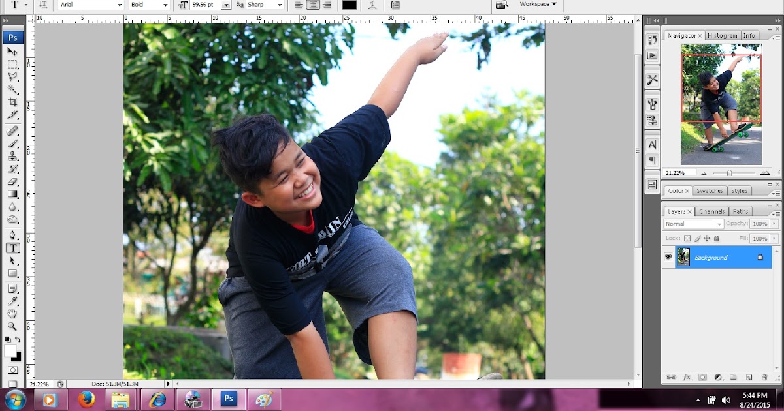
Task: Select the Zoom tool
Action: 12,326
